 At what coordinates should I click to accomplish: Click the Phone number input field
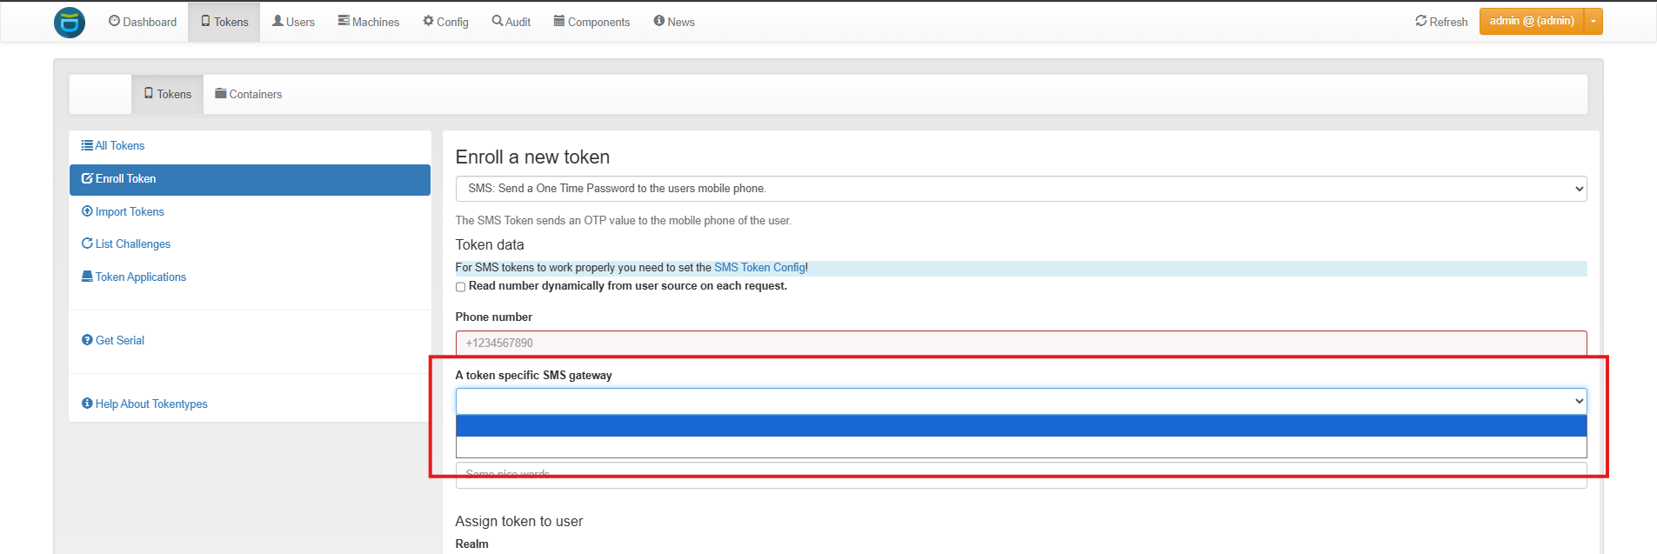tap(1020, 343)
